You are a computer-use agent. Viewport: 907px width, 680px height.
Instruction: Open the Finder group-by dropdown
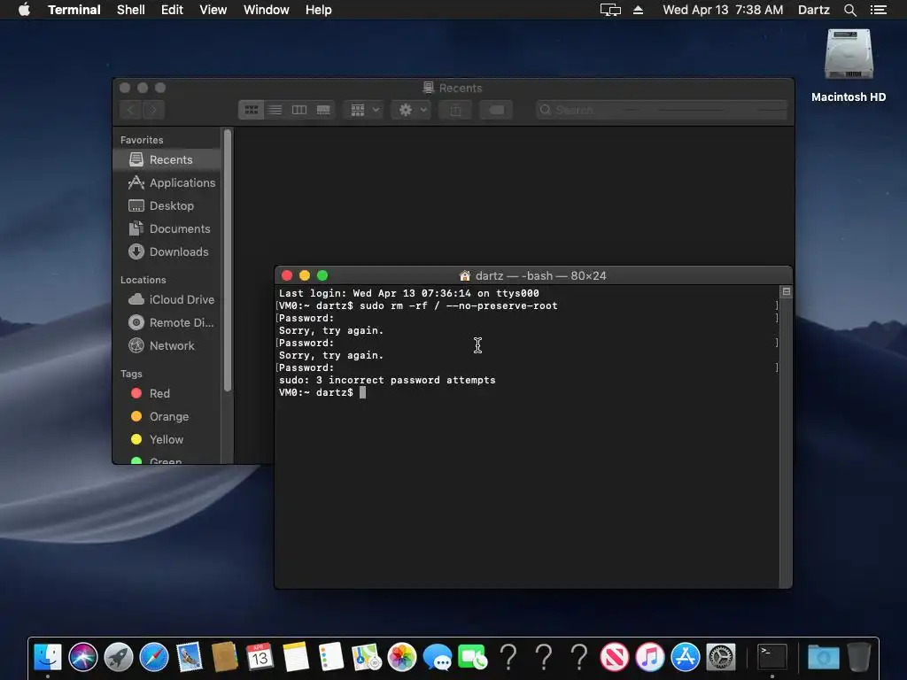click(x=364, y=110)
